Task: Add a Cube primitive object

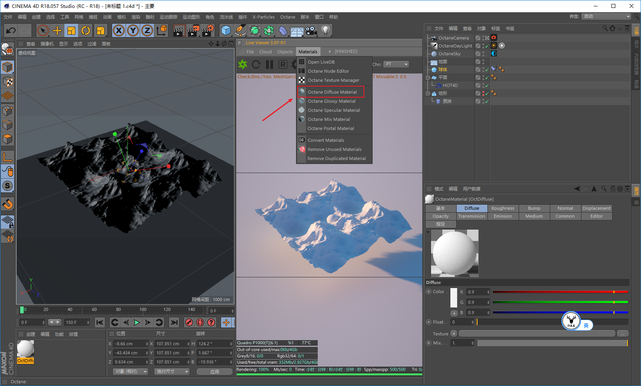Action: click(x=226, y=30)
